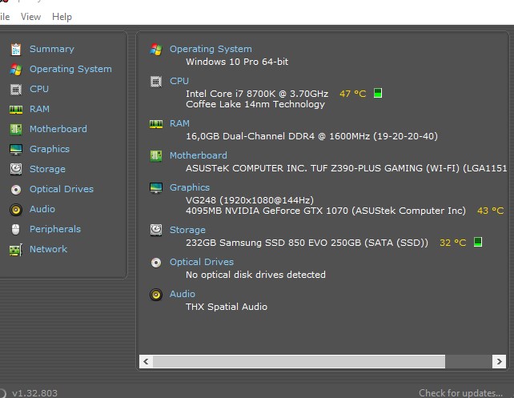This screenshot has width=514, height=398.
Task: Click the horizontal scrollbar right arrow
Action: coord(500,362)
